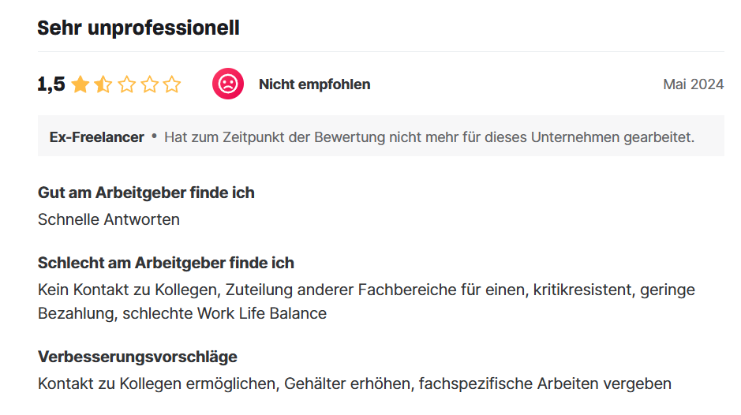Click the fourth empty star
Screen dimensions: 741x415
coord(149,84)
